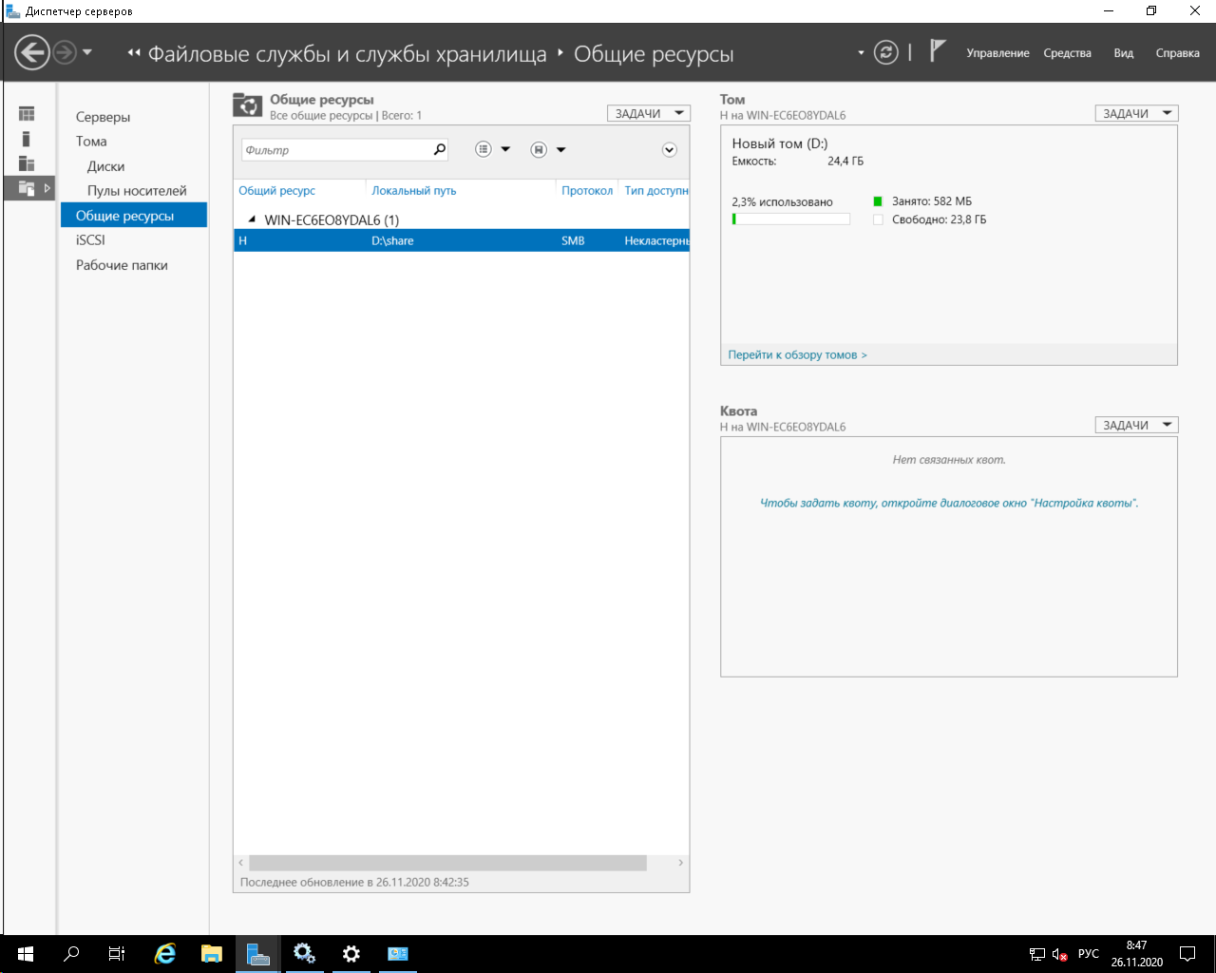Viewport: 1216px width, 973px height.
Task: Open the Dashboard icon in left rail
Action: tap(27, 114)
